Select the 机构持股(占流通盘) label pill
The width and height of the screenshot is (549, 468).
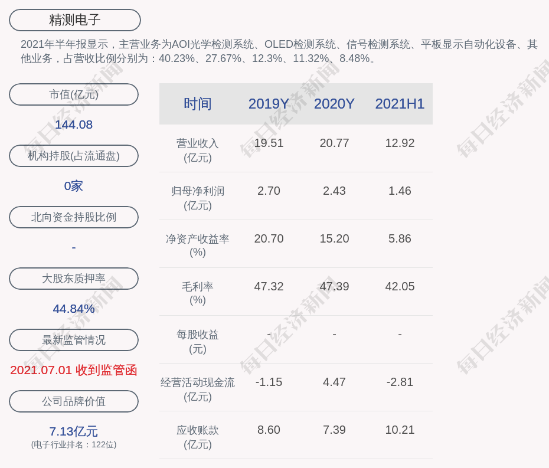coord(74,156)
